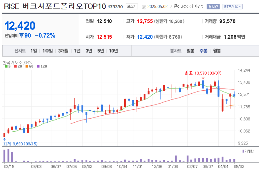This screenshot has width=259, height=171.
Task: Click the 상한가 16,260 text
Action: pyautogui.click(x=169, y=21)
